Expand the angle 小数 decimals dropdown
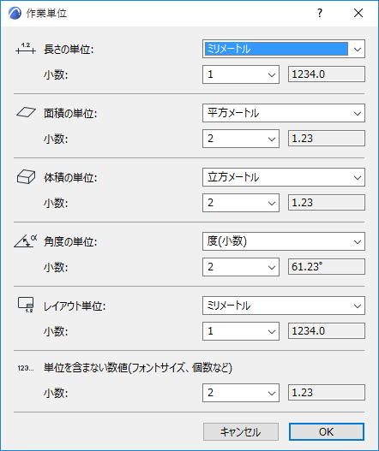The image size is (379, 451). [241, 267]
